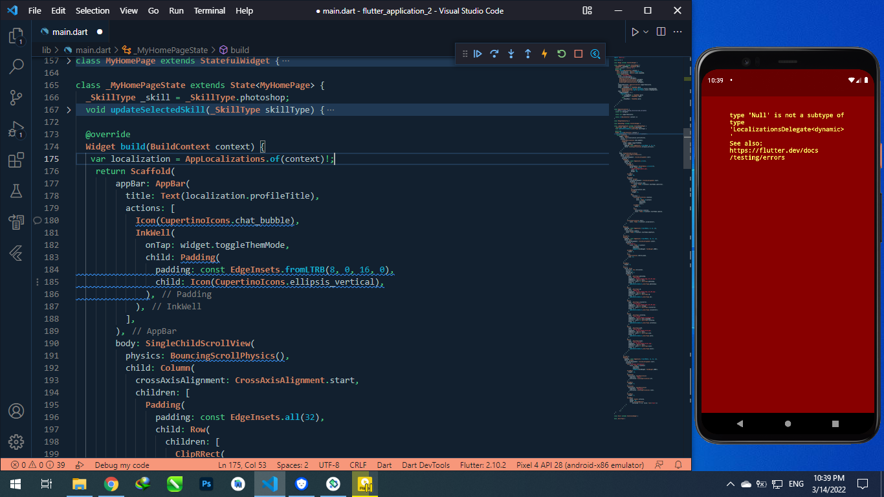Click Ln 175, Col 53 in status bar

pos(242,465)
